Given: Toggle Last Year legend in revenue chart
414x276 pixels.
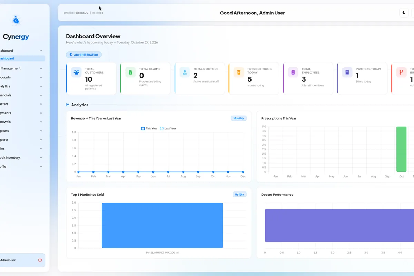Looking at the screenshot, I should (x=168, y=128).
